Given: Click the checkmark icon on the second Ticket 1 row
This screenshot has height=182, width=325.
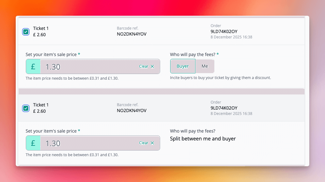Looking at the screenshot, I should click(x=26, y=108).
